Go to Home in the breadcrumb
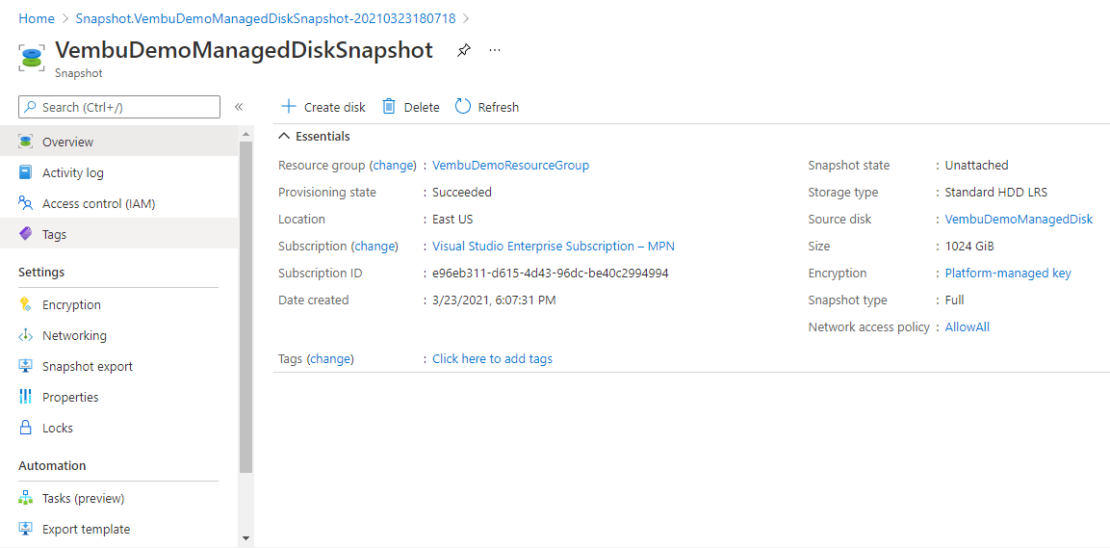The height and width of the screenshot is (548, 1110). [37, 18]
